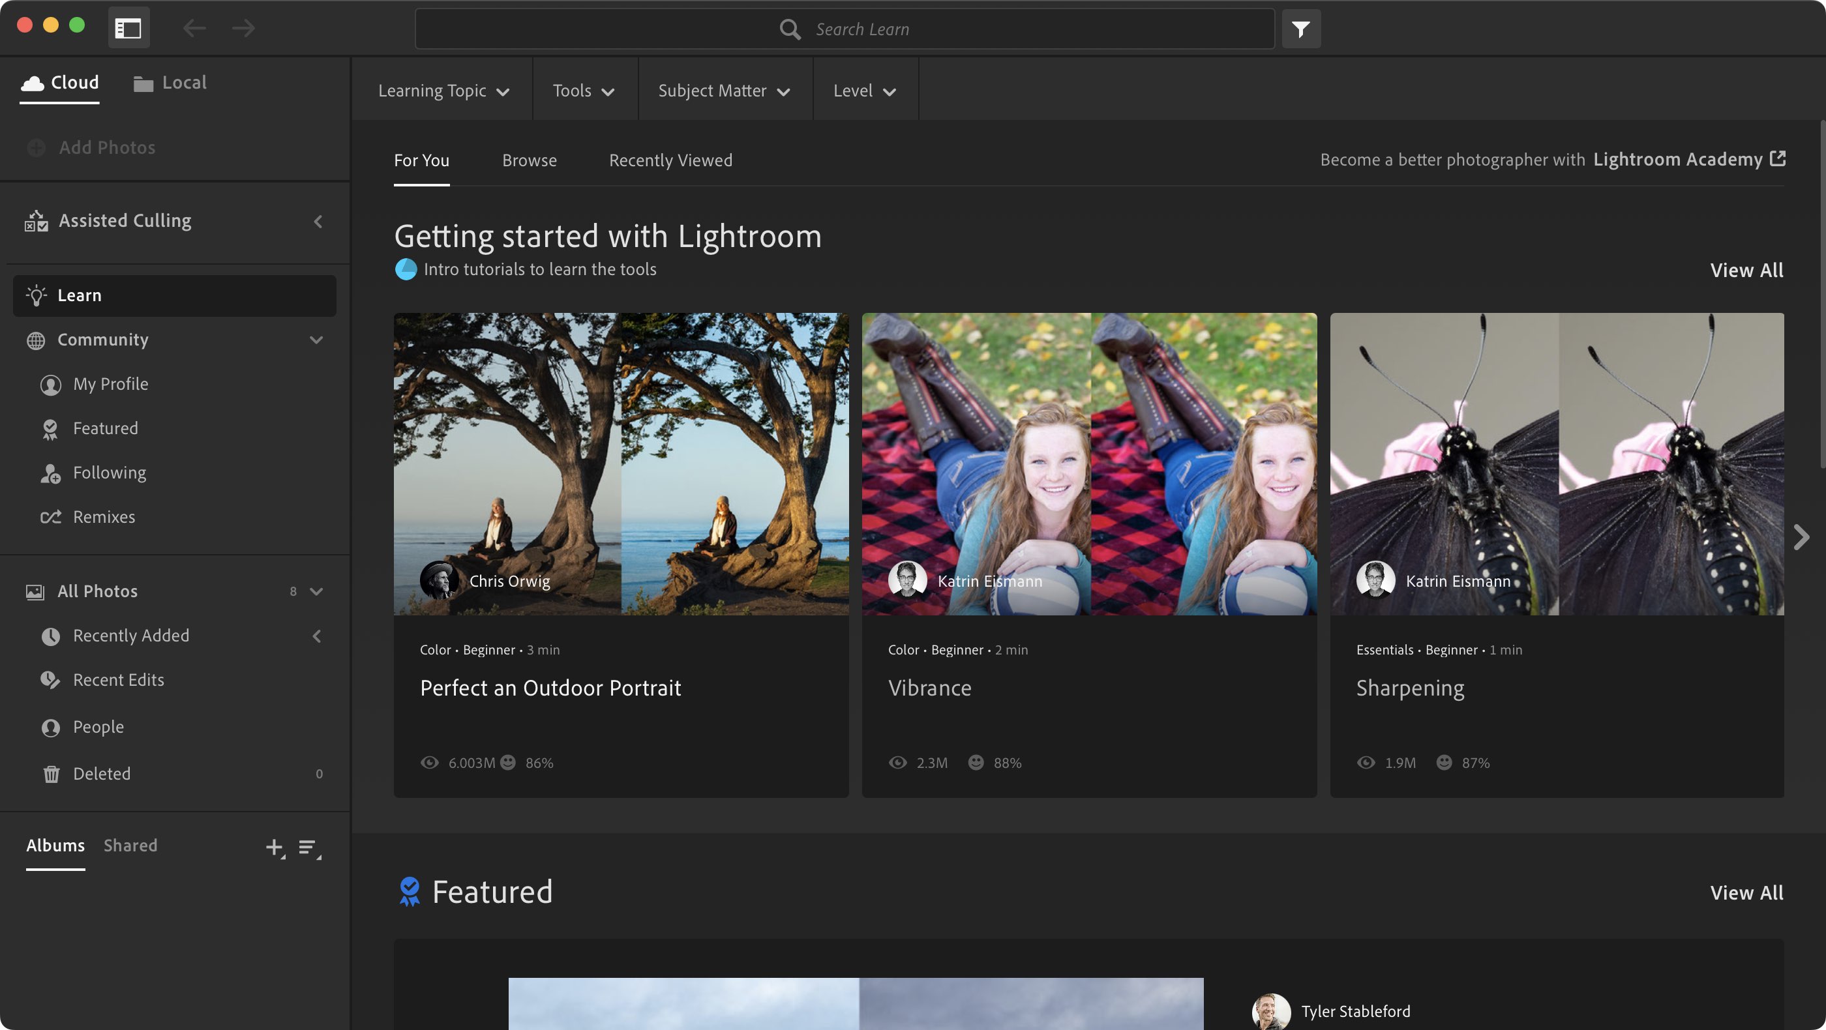This screenshot has width=1826, height=1030.
Task: Open the Level dropdown
Action: 864,90
